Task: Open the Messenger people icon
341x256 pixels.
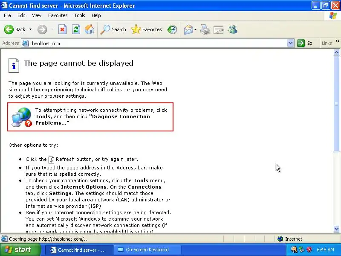Action: tap(232, 29)
